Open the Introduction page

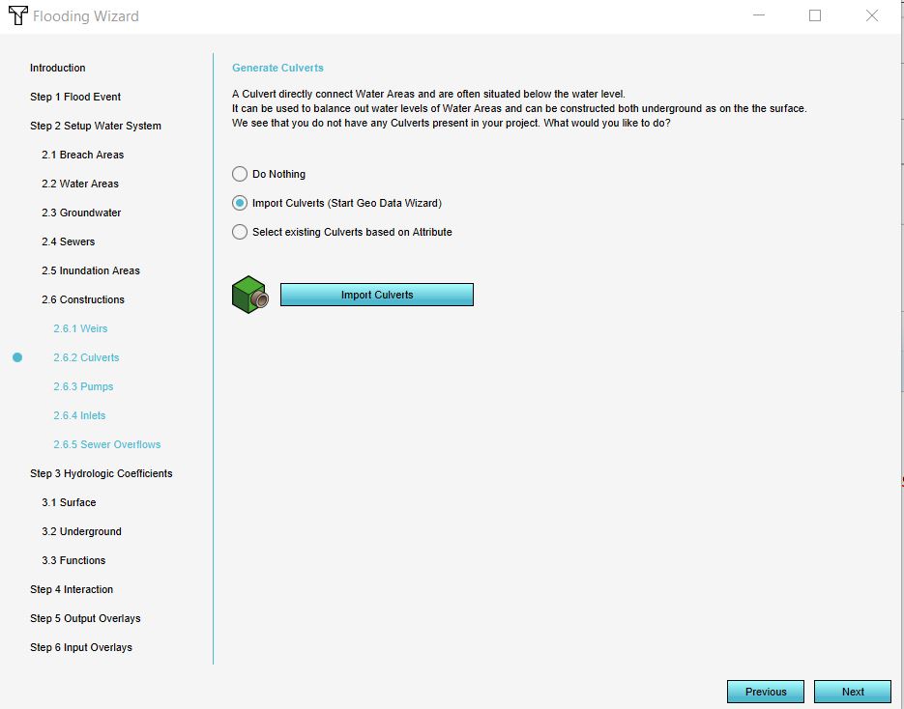click(x=57, y=68)
